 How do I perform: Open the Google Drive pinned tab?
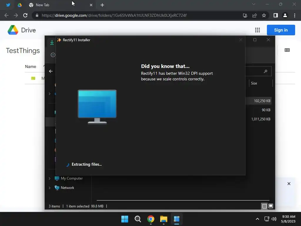[x=20, y=5]
